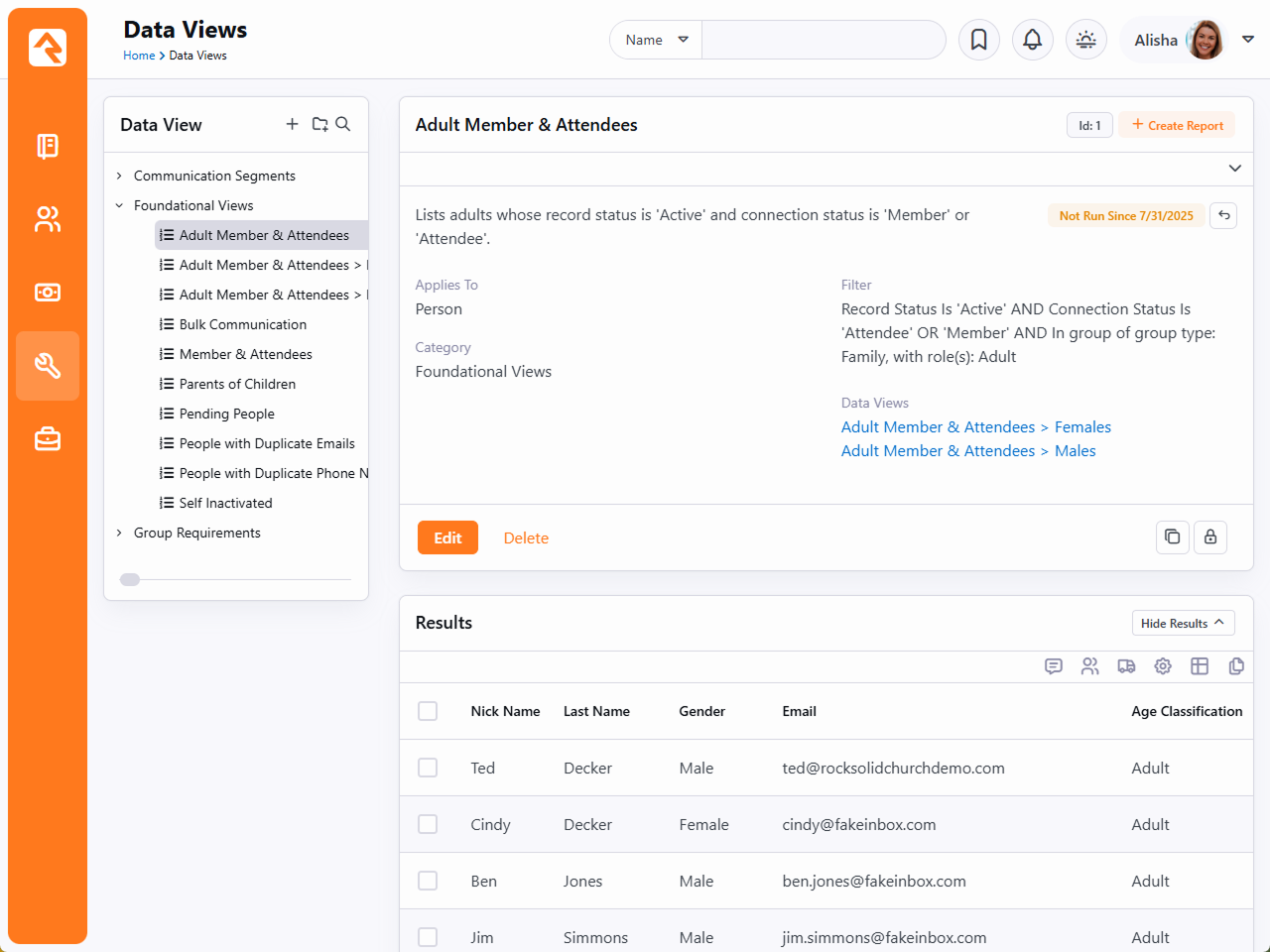Click the orange Edit button
Screen dimensions: 1270x952
447,537
